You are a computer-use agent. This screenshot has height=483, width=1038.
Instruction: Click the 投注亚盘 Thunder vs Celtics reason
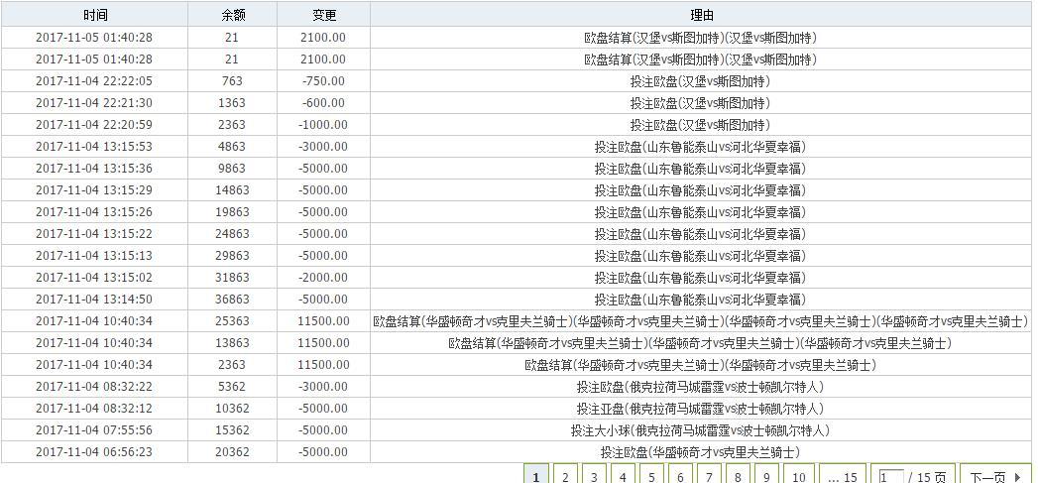[x=700, y=409]
